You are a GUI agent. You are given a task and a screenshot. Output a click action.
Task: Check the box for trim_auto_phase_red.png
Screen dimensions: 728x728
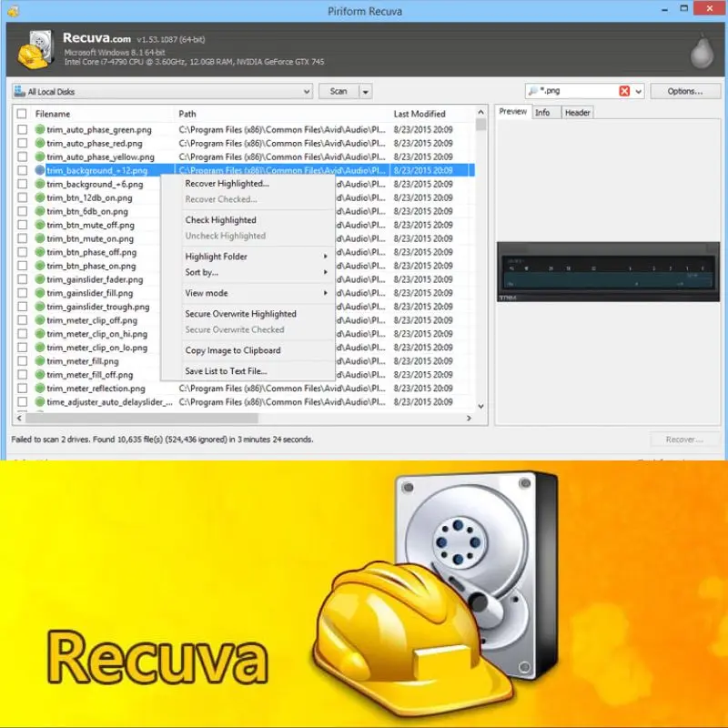click(x=22, y=144)
